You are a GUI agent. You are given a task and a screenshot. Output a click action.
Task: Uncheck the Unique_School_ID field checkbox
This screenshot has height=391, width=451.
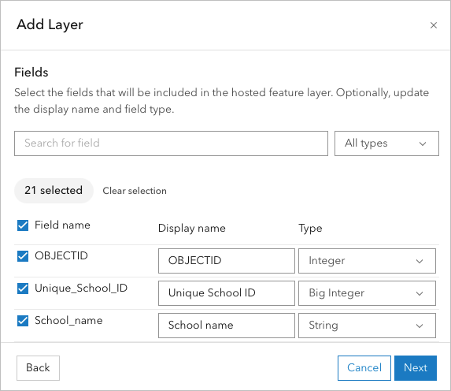click(23, 289)
